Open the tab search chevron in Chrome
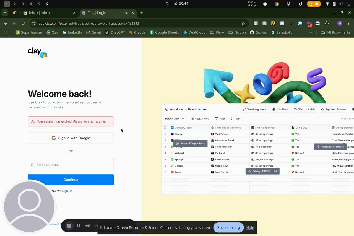Image resolution: width=354 pixels, height=236 pixels. (x=5, y=13)
